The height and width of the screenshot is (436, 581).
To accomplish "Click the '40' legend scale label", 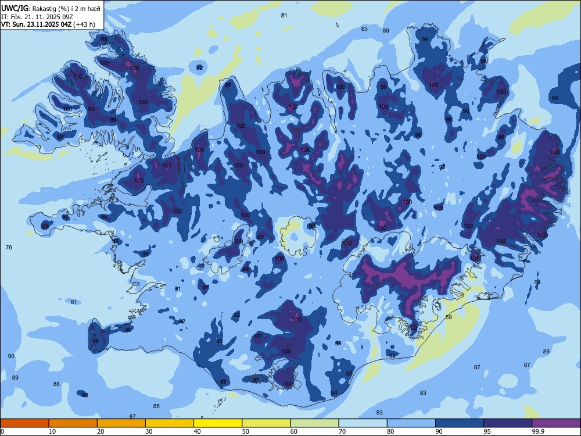I will click(x=197, y=431).
